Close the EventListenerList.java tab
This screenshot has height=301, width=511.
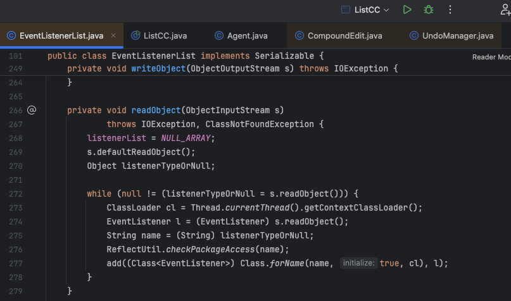tap(114, 35)
